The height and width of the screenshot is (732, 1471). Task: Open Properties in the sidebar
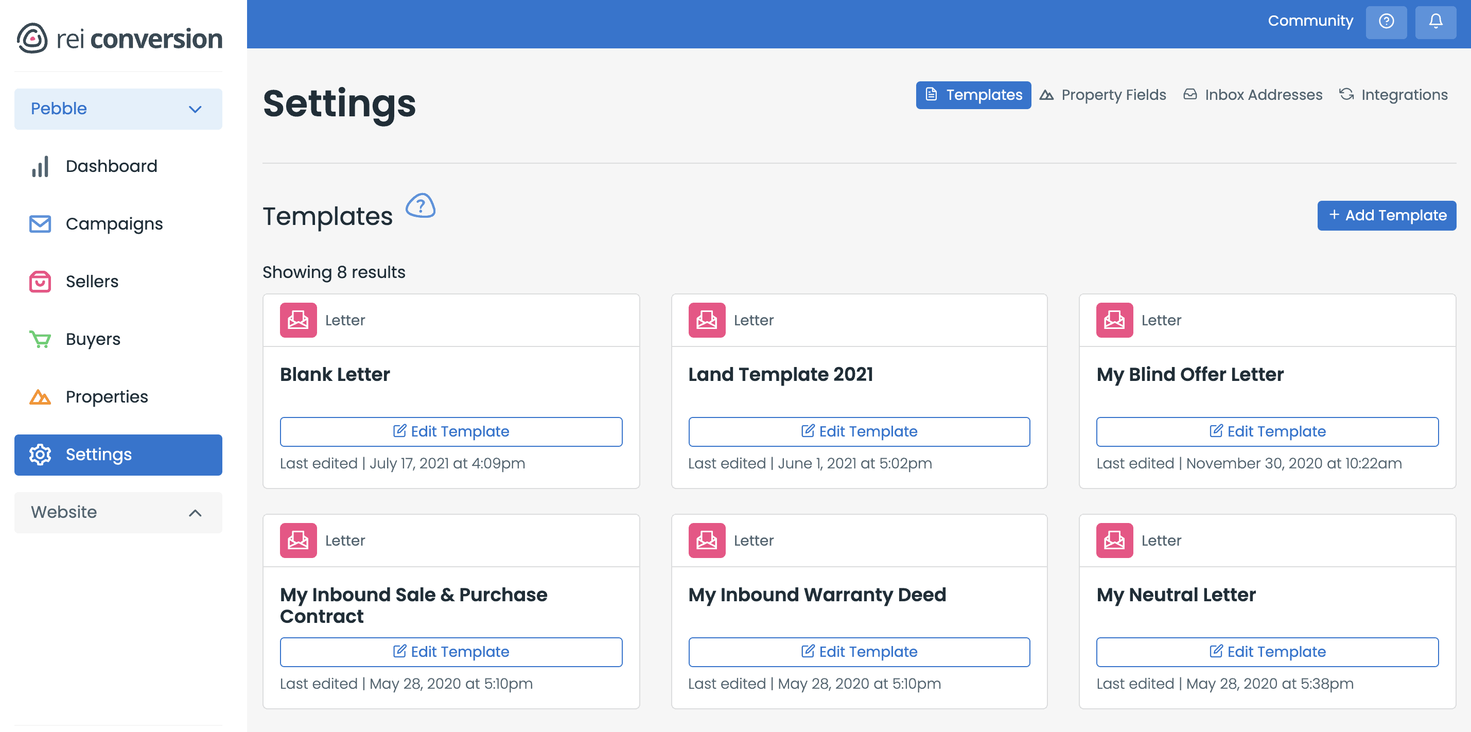[x=118, y=397]
